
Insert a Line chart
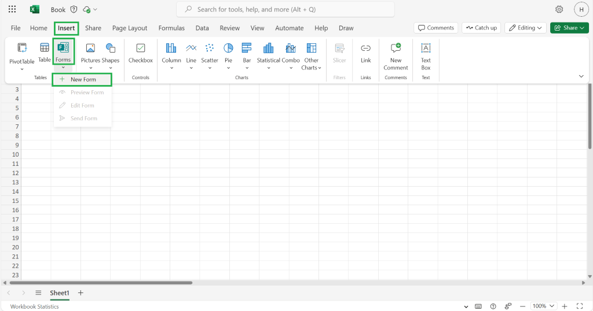coord(191,52)
